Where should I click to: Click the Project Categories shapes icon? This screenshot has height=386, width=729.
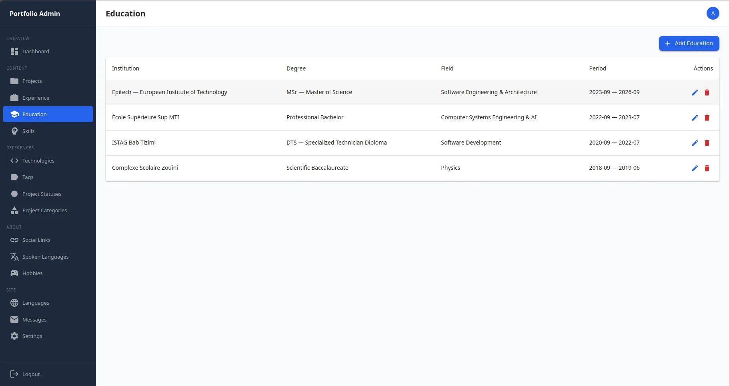pos(14,210)
